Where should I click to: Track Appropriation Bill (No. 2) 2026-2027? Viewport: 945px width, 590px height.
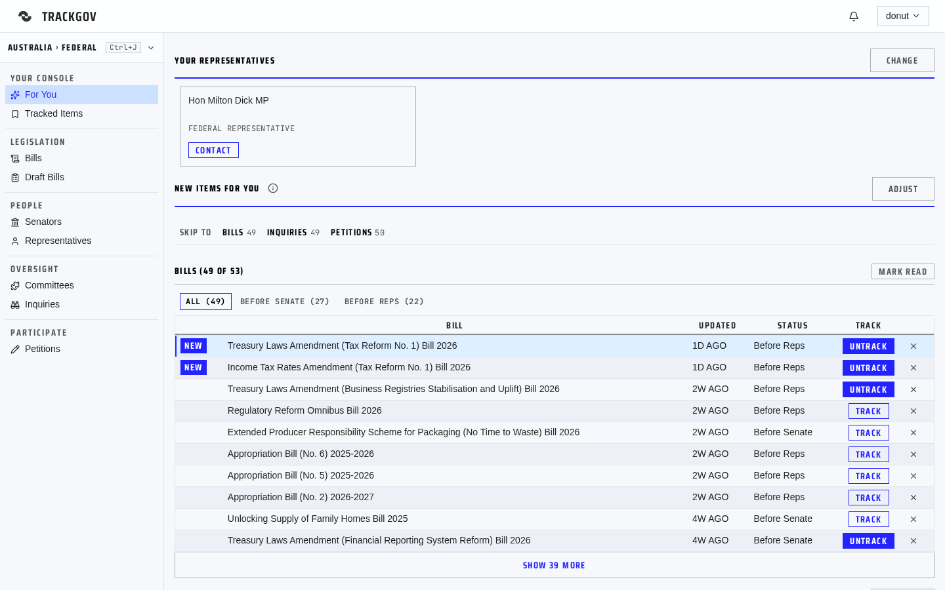(868, 498)
